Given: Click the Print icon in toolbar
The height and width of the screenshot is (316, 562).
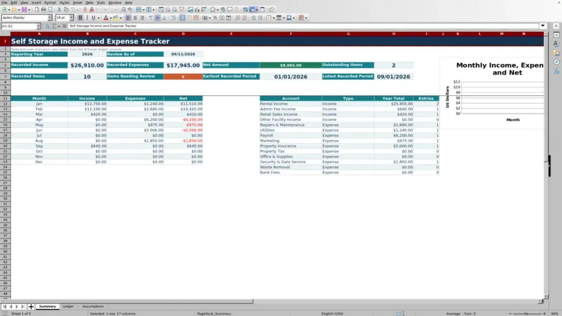Looking at the screenshot, I should coord(43,9).
